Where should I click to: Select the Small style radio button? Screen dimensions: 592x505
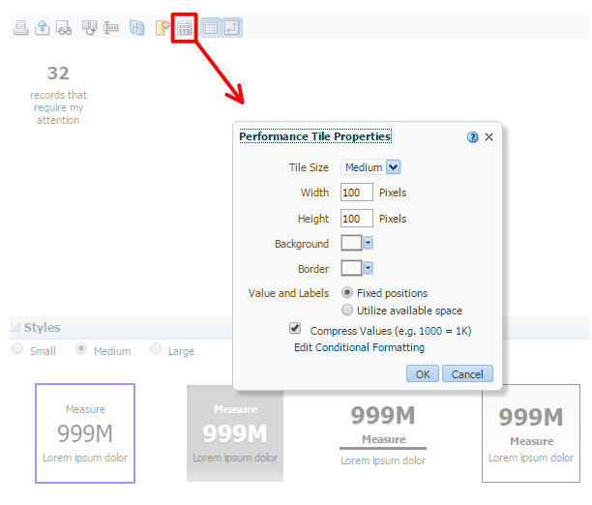[17, 348]
